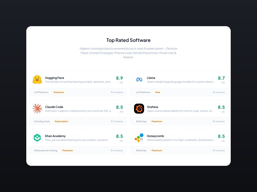Screen dimensions: 257x192
Task: Click the 8.5 score for Honeycomb
Action: pyautogui.click(x=221, y=136)
